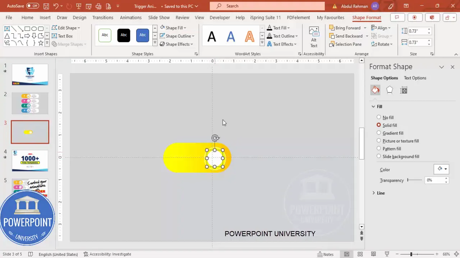
Task: Click the 66% zoom level
Action: click(x=446, y=254)
